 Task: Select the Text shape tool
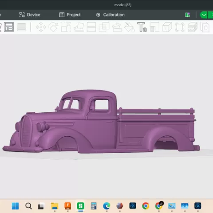142,27
